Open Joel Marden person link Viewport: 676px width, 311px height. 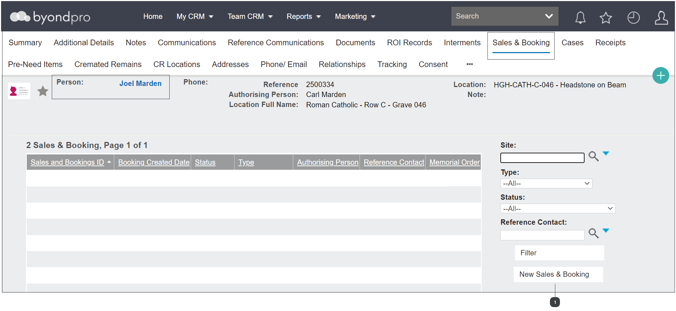coord(140,83)
